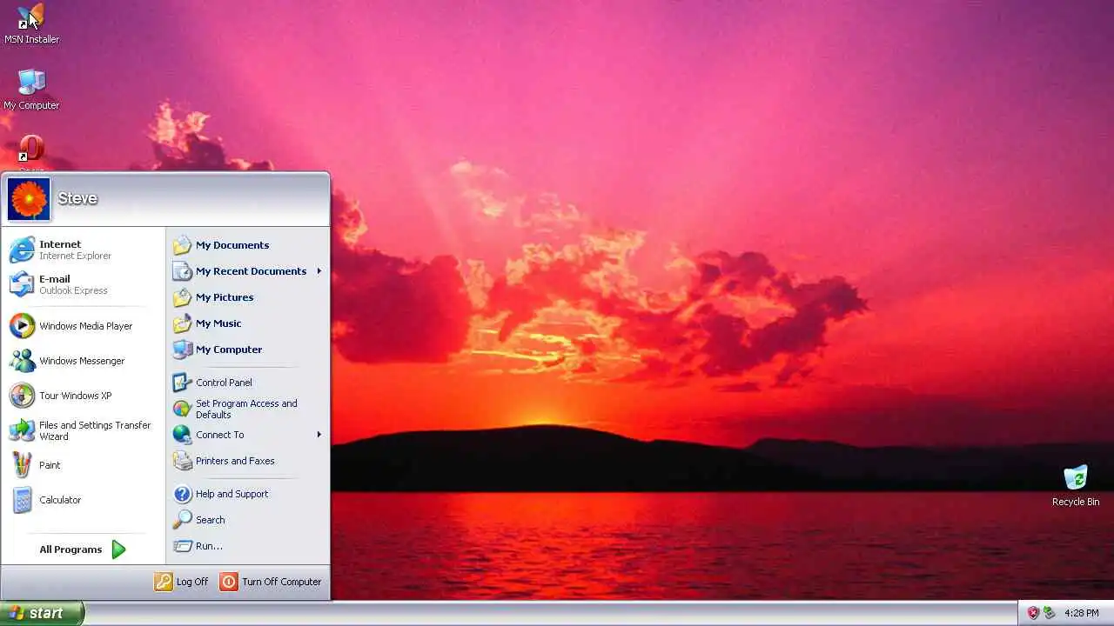Screen dimensions: 1114x626
Task: Click the Help and Support question mark icon
Action: point(182,494)
